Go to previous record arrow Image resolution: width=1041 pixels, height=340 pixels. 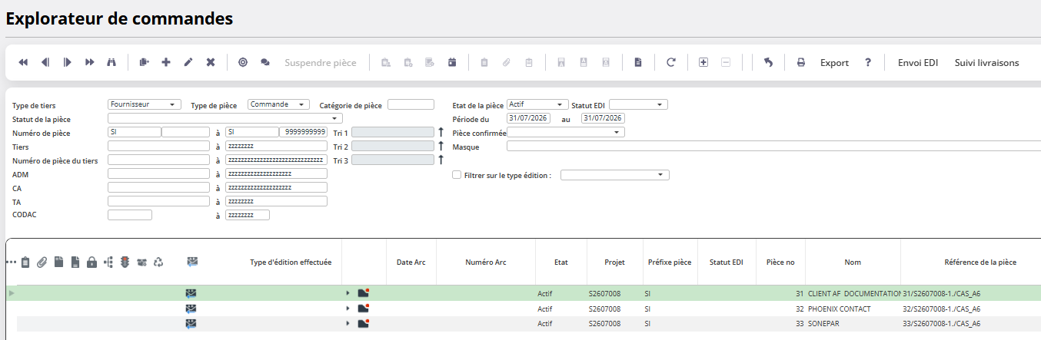(45, 62)
